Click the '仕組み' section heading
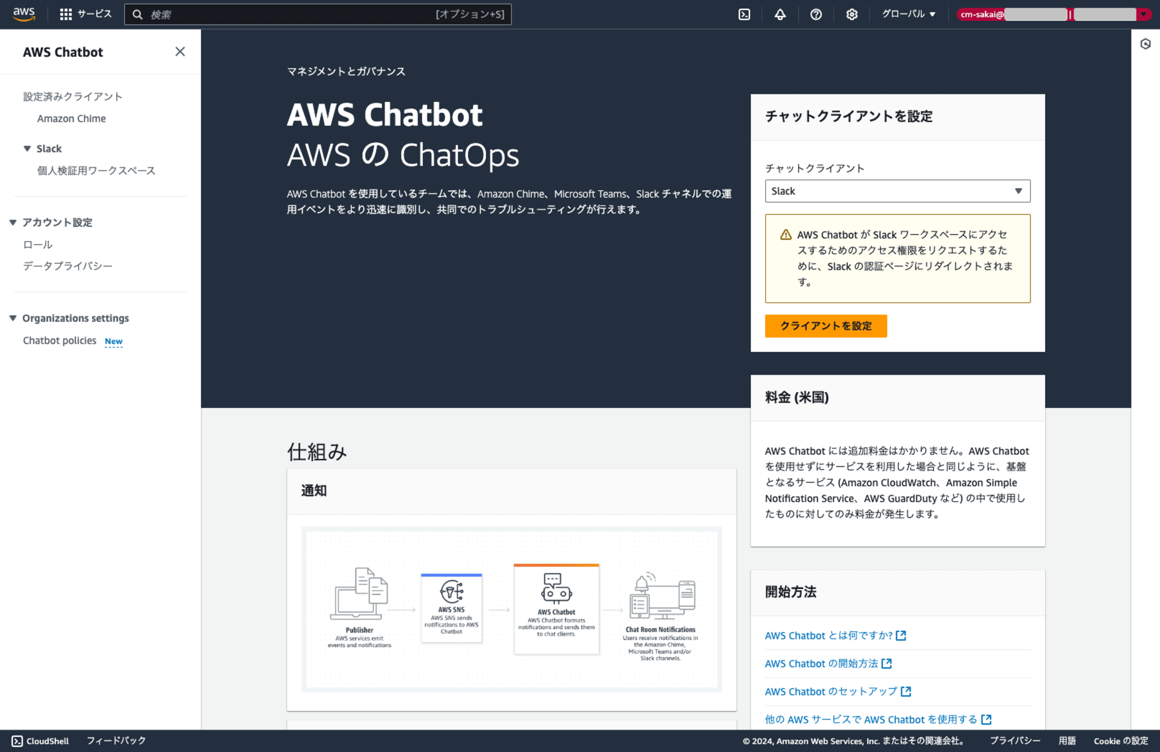1160x752 pixels. pyautogui.click(x=317, y=451)
